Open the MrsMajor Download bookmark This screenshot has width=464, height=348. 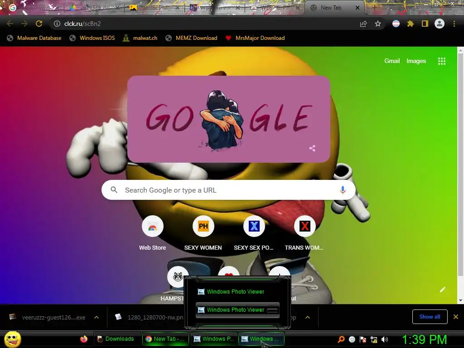pos(255,38)
